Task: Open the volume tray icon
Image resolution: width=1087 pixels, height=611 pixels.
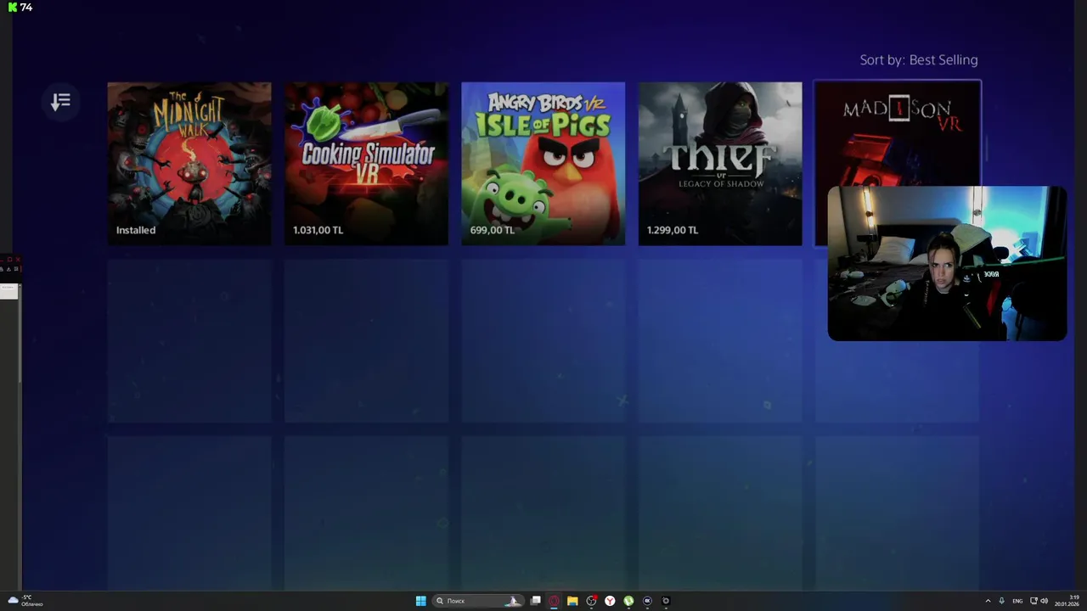Action: coord(1045,601)
